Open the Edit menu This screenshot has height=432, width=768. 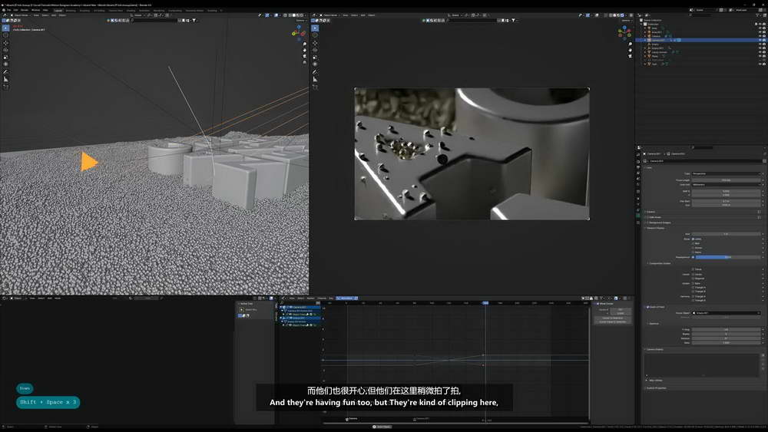pos(15,10)
